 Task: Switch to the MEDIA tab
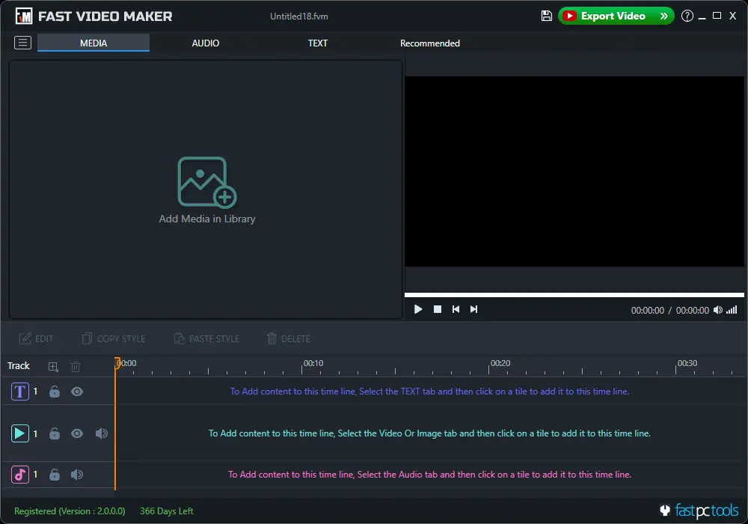pyautogui.click(x=93, y=43)
